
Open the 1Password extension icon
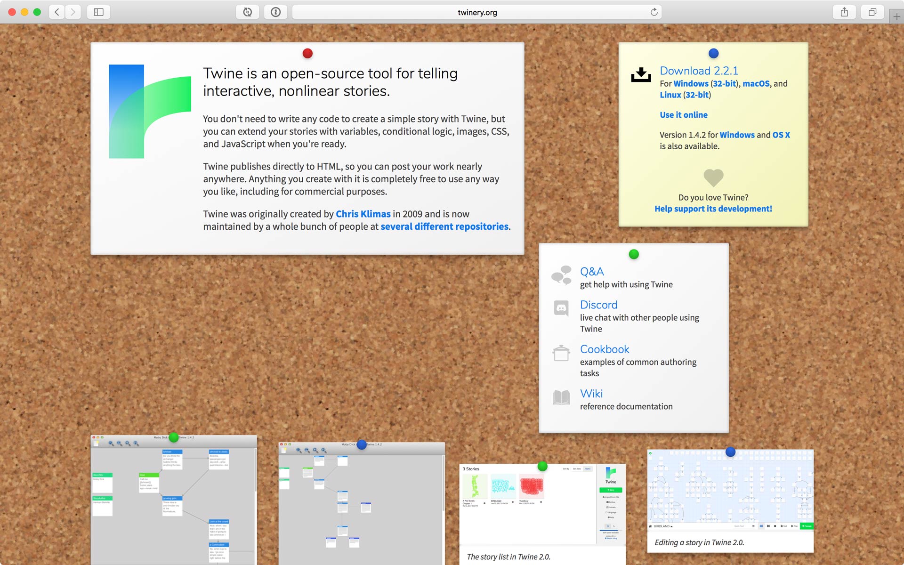(x=275, y=12)
